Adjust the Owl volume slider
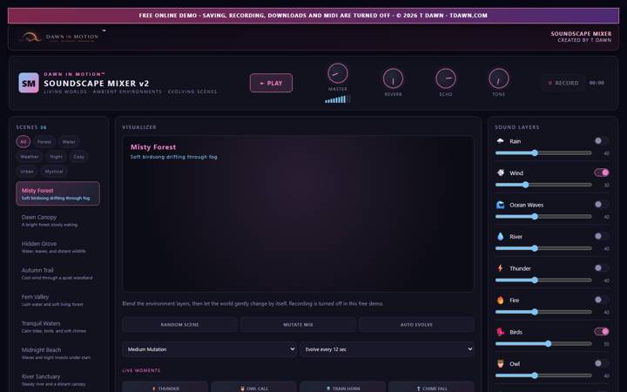This screenshot has width=627, height=392. click(543, 375)
